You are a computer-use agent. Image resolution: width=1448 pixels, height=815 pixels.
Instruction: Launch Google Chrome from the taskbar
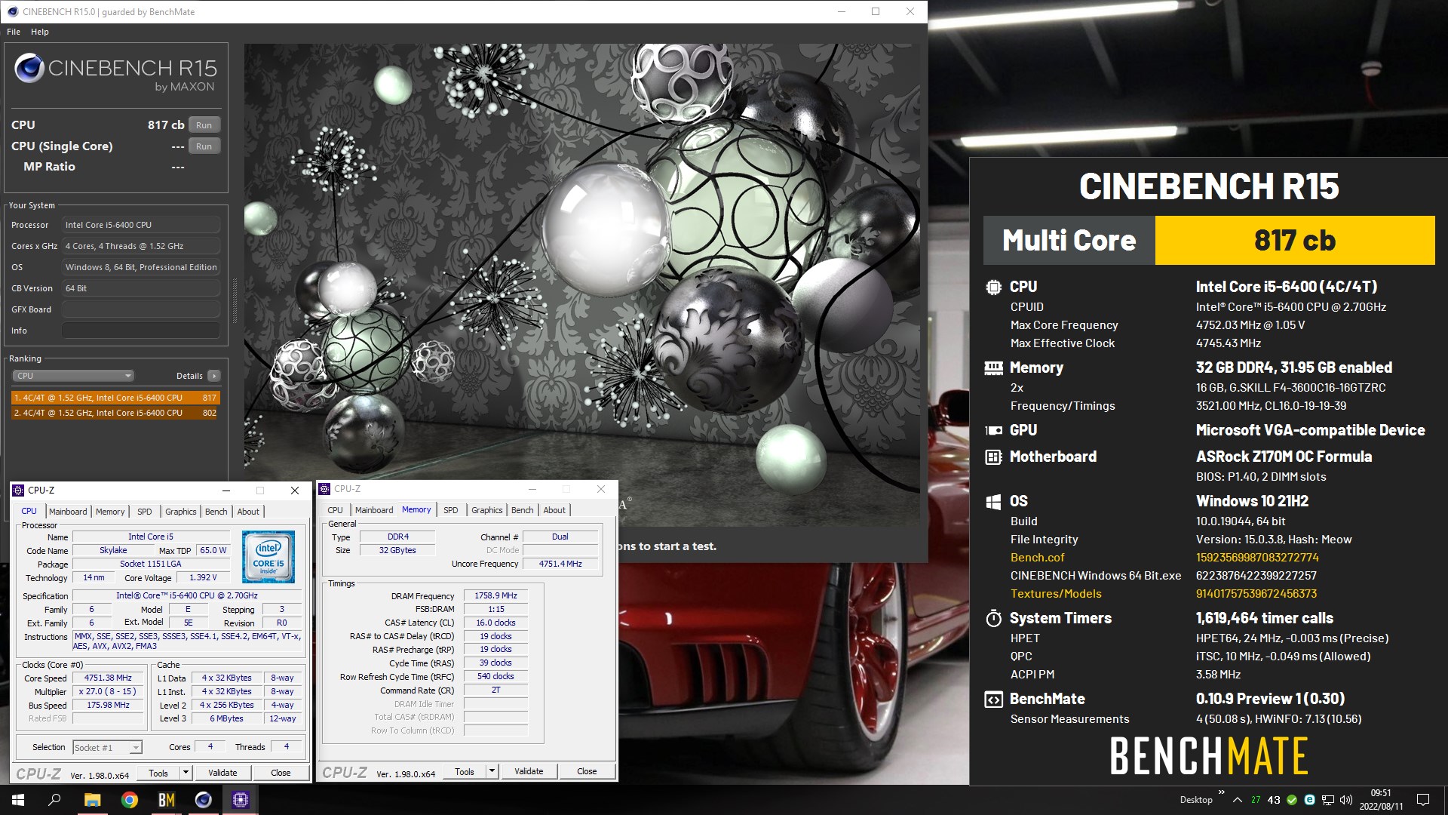pos(129,800)
